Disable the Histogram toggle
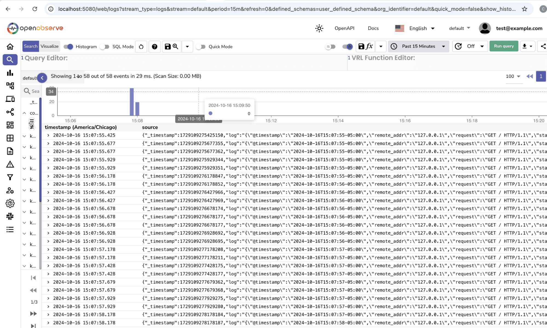 click(x=68, y=47)
